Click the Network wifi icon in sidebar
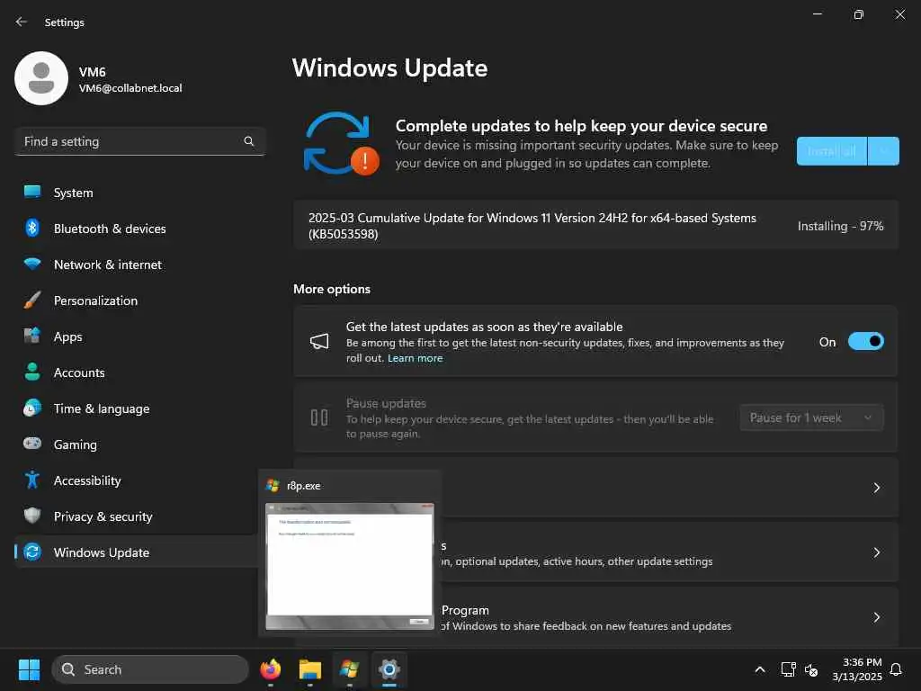The width and height of the screenshot is (921, 691). (x=32, y=264)
